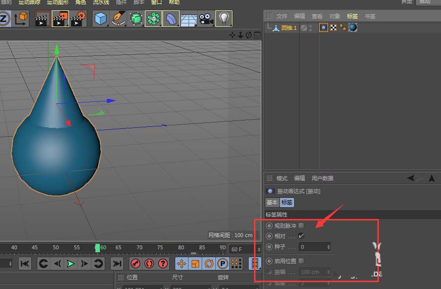Click the start frame stepper left of playback
The height and width of the screenshot is (289, 441).
point(10,264)
